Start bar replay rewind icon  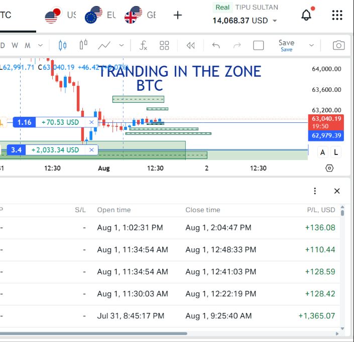(190, 46)
